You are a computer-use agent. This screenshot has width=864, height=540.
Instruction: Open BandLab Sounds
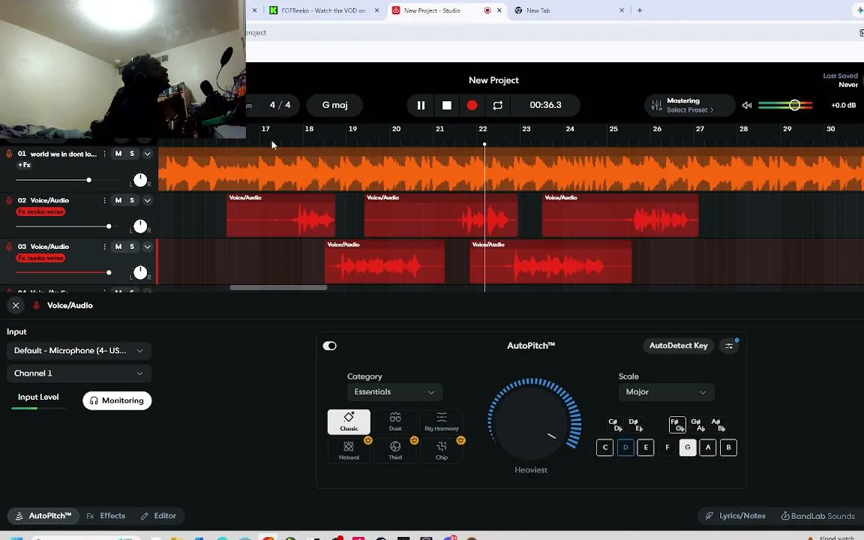(x=817, y=516)
